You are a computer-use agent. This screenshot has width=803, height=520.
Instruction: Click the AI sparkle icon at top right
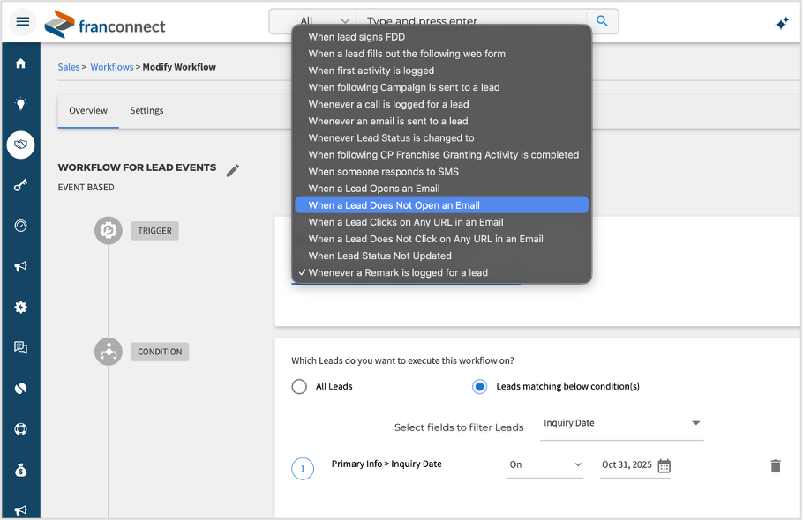click(x=782, y=24)
